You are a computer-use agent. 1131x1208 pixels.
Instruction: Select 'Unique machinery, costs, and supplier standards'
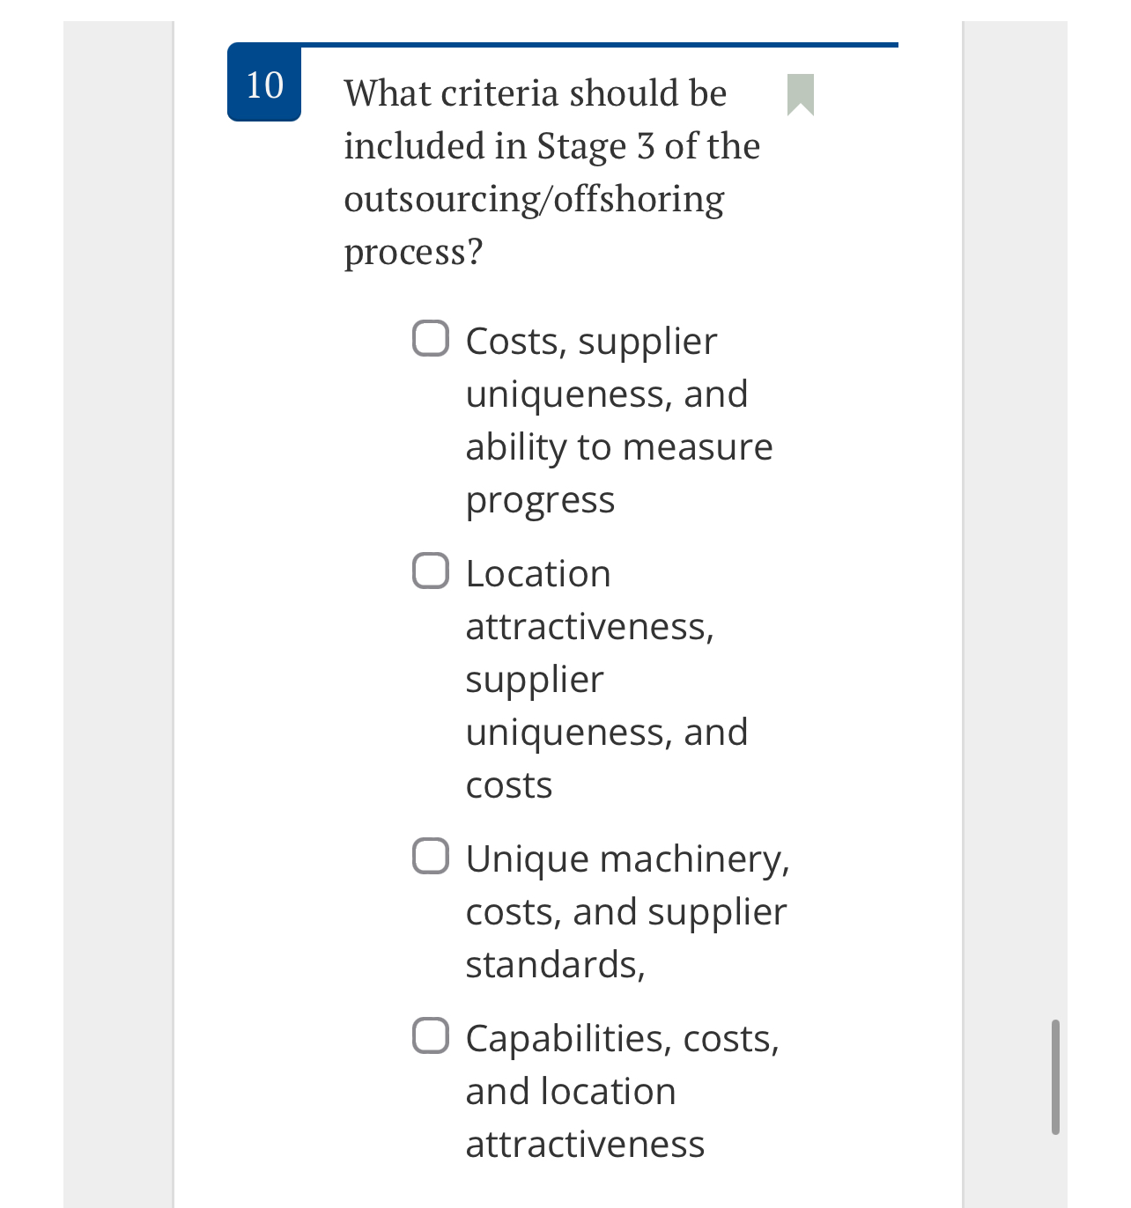[x=627, y=911]
